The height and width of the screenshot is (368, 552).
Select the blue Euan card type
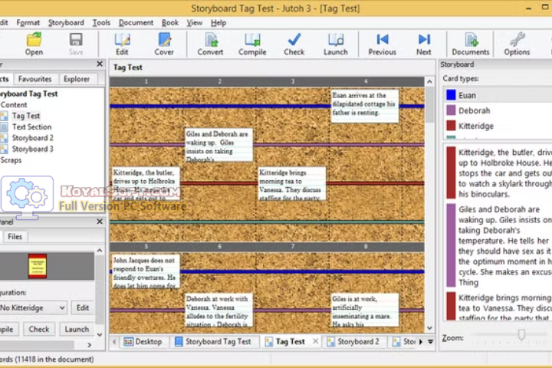pyautogui.click(x=468, y=96)
